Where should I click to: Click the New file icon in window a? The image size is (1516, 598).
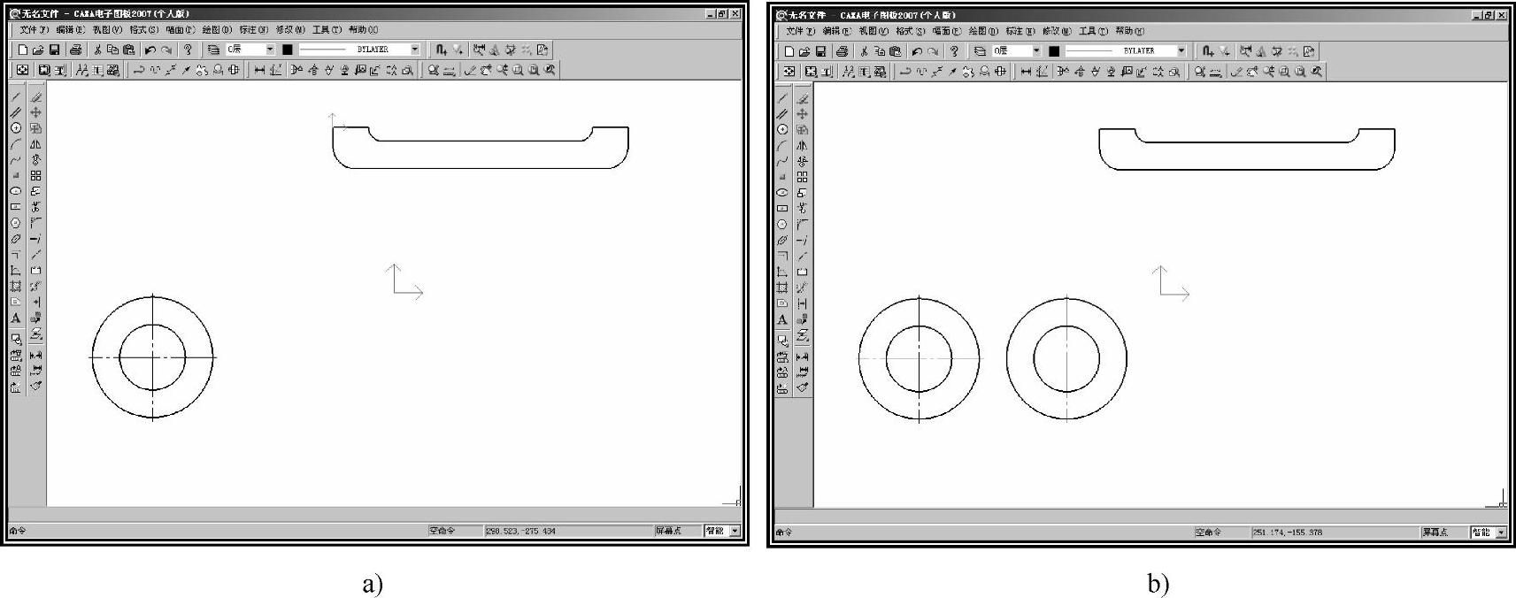click(x=23, y=50)
